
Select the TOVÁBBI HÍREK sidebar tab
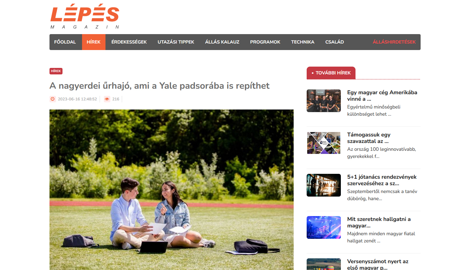tap(331, 73)
